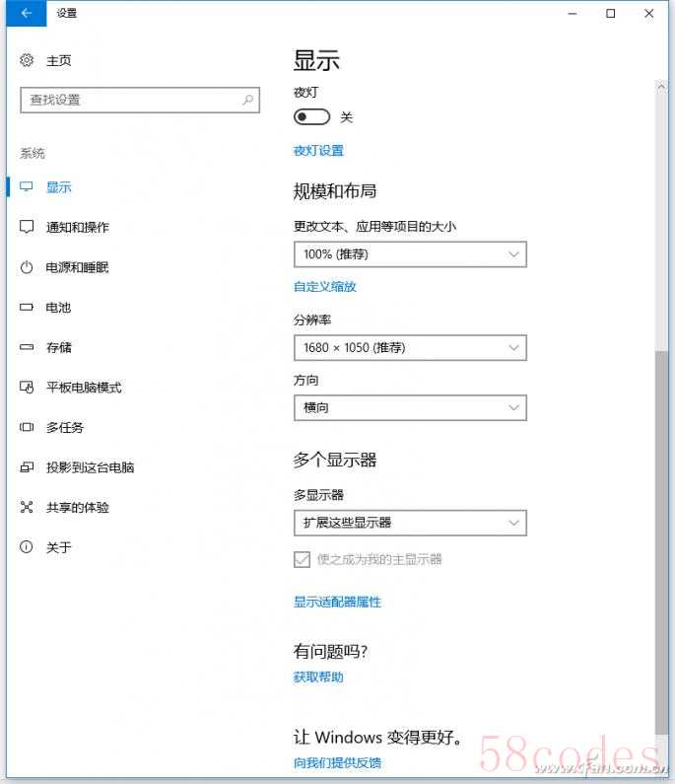Click the Home gear icon

(x=27, y=60)
